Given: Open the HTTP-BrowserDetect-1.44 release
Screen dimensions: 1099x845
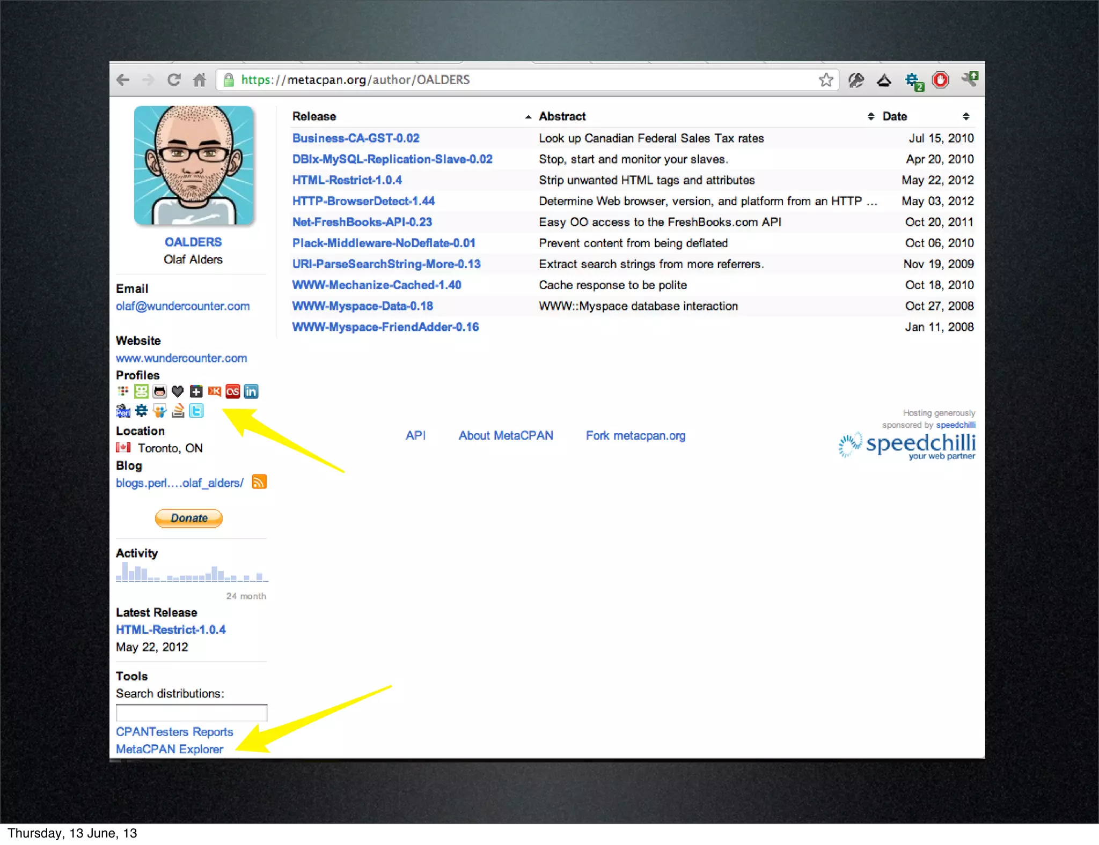Looking at the screenshot, I should (363, 201).
